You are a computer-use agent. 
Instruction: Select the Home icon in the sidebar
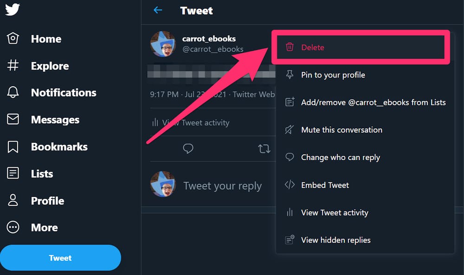coord(14,39)
